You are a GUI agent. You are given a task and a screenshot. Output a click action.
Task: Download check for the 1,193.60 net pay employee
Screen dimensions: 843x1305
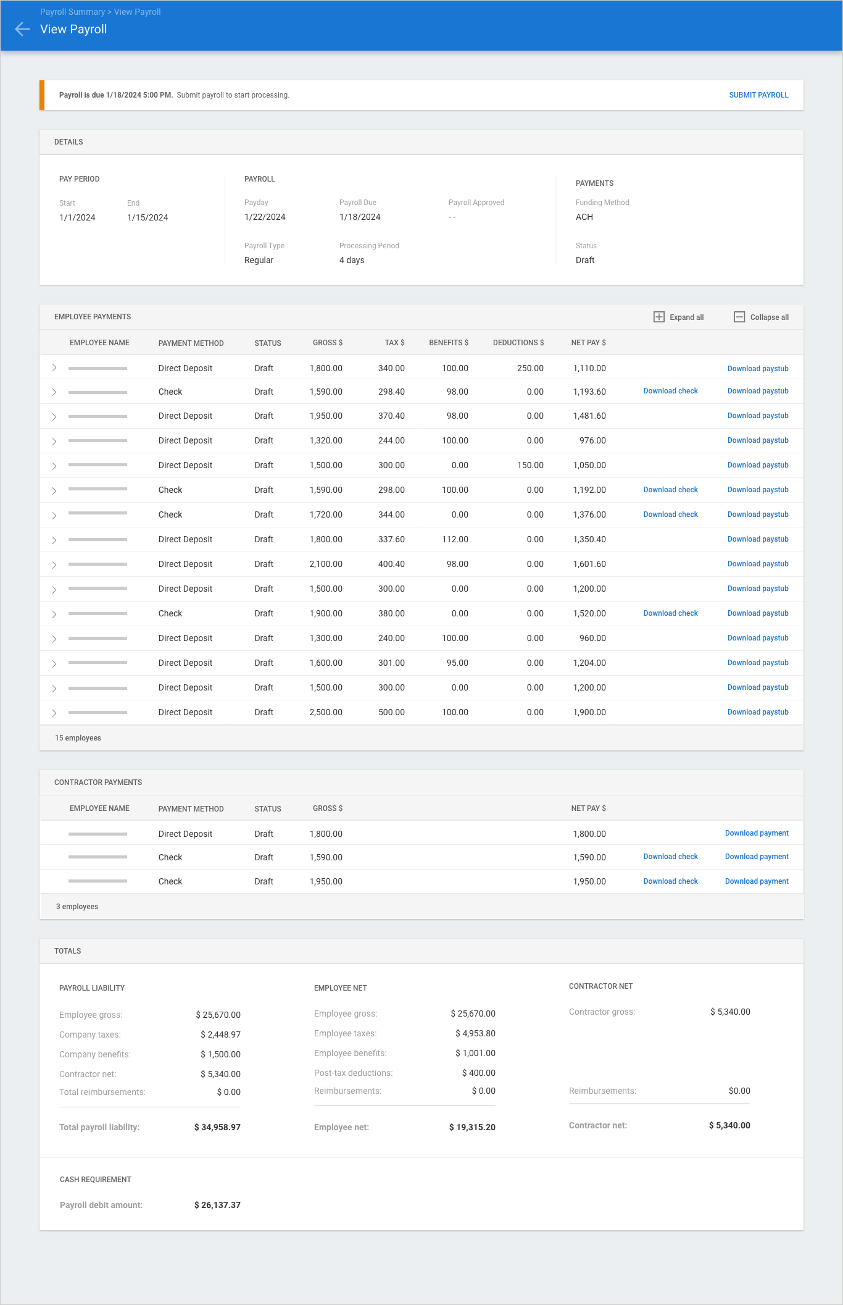click(x=670, y=391)
